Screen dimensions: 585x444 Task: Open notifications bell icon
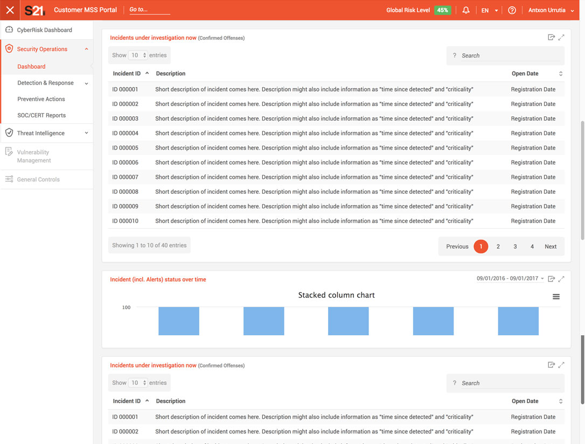(x=466, y=10)
